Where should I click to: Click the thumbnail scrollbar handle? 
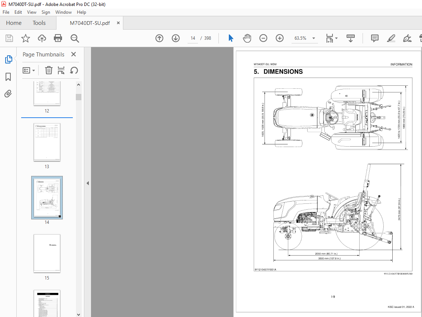tap(79, 97)
